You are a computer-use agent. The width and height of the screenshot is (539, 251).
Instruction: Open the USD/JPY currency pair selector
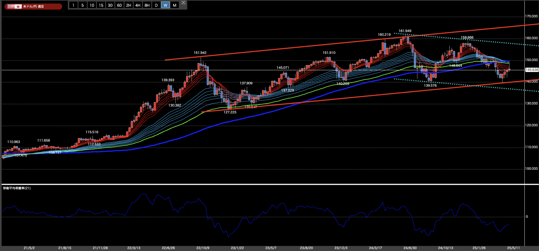pyautogui.click(x=33, y=6)
